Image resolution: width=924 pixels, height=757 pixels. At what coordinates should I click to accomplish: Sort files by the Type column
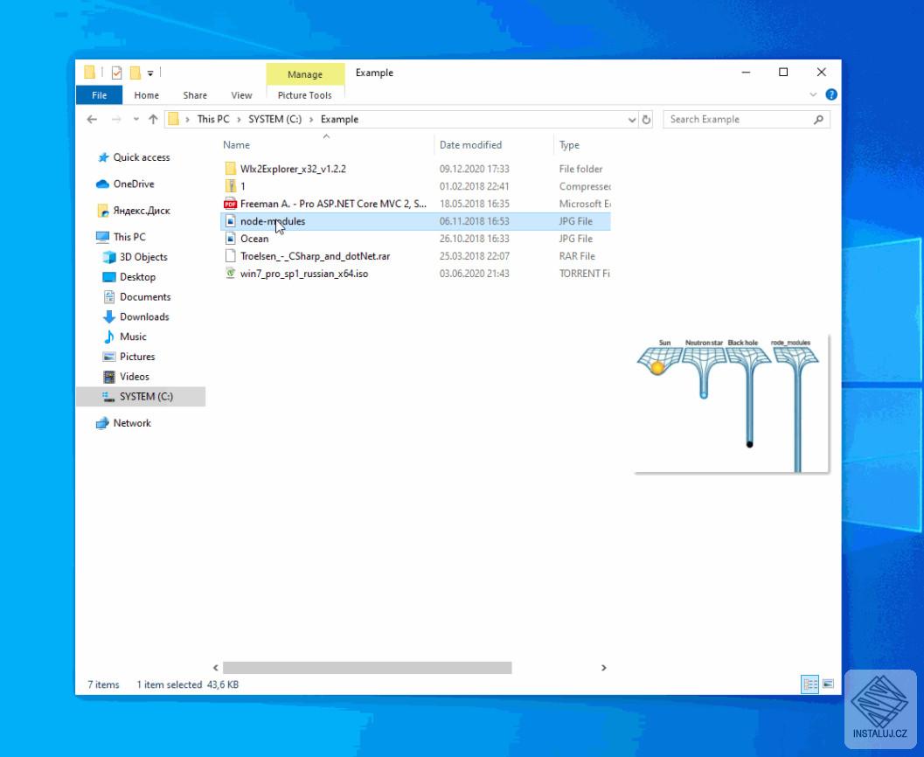(569, 145)
